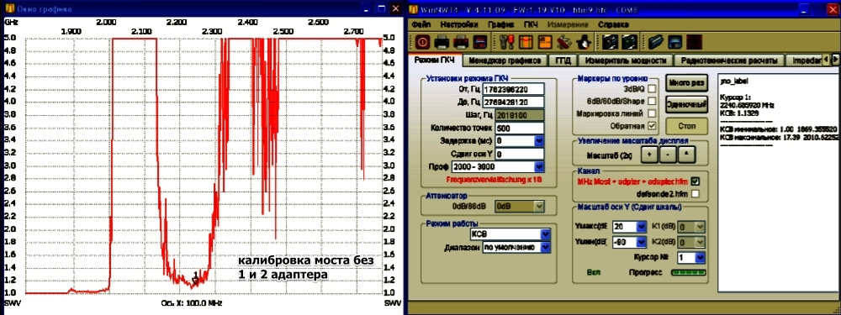
Task: Click the orange grid calibration toolbar icon
Action: pos(526,42)
